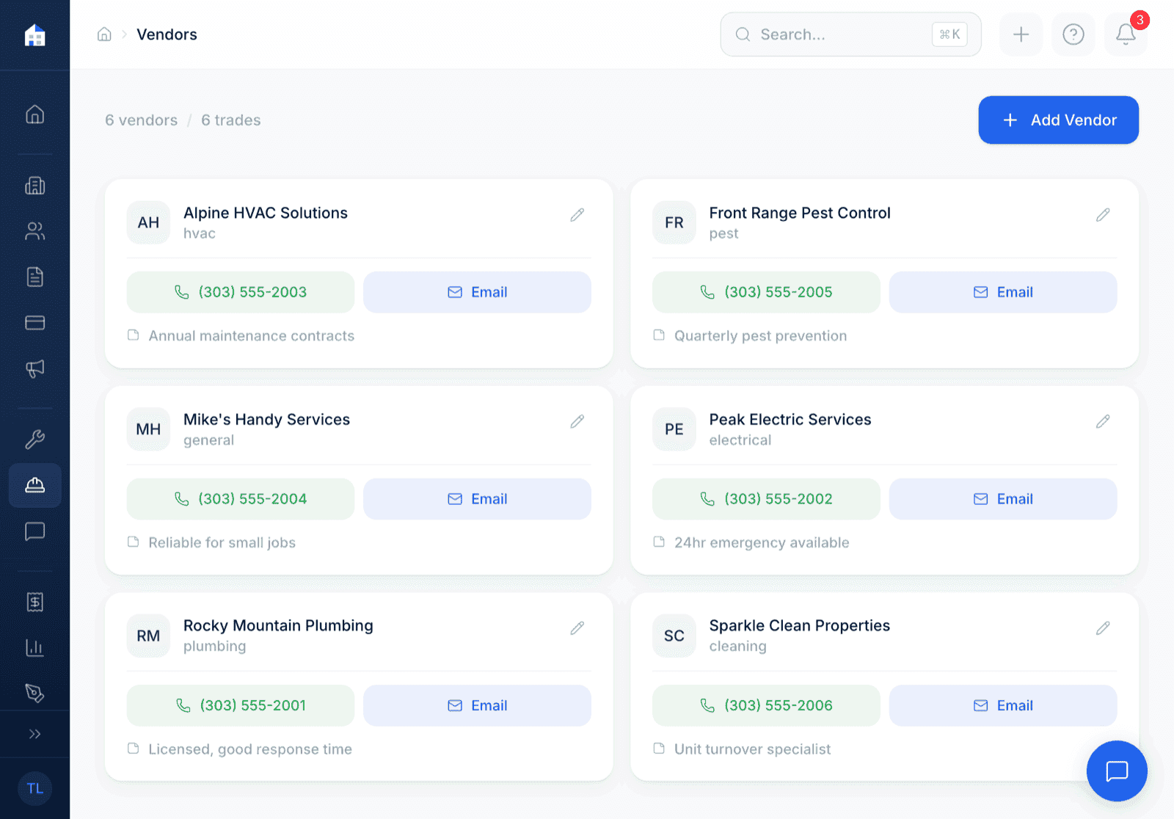Call Rocky Mountain Plumbing phone number

[240, 705]
